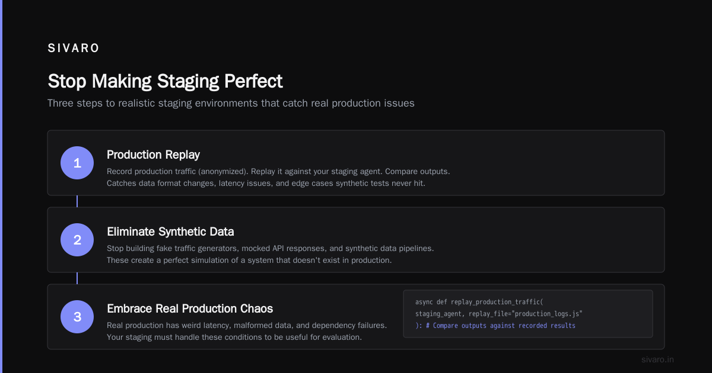Image resolution: width=712 pixels, height=373 pixels.
Task: Click the number 2 circle badge
Action: tap(77, 240)
